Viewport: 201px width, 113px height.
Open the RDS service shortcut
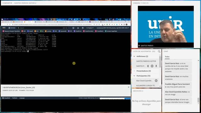click(x=55, y=31)
